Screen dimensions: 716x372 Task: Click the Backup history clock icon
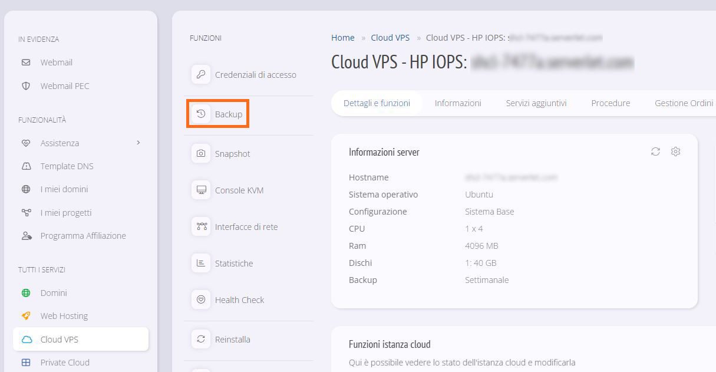[x=201, y=114]
